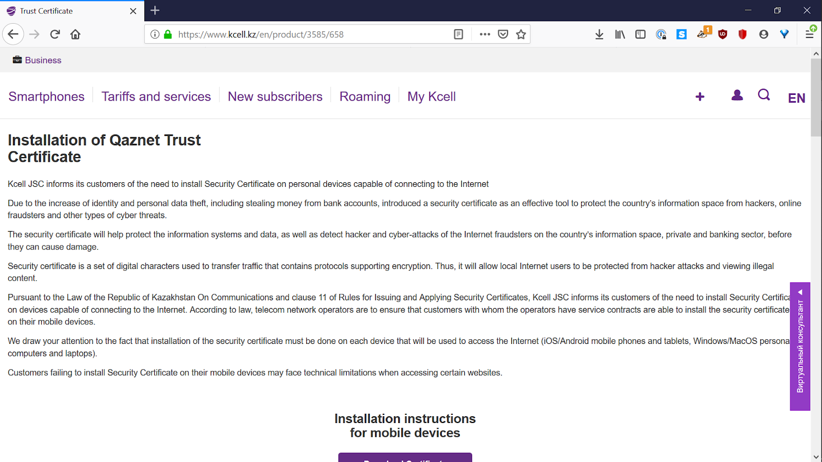Open the downloads panel
822x462 pixels.
tap(599, 34)
